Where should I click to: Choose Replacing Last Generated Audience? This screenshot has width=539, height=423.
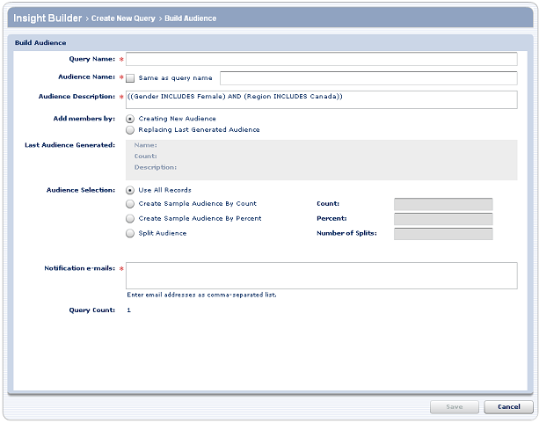pyautogui.click(x=131, y=130)
